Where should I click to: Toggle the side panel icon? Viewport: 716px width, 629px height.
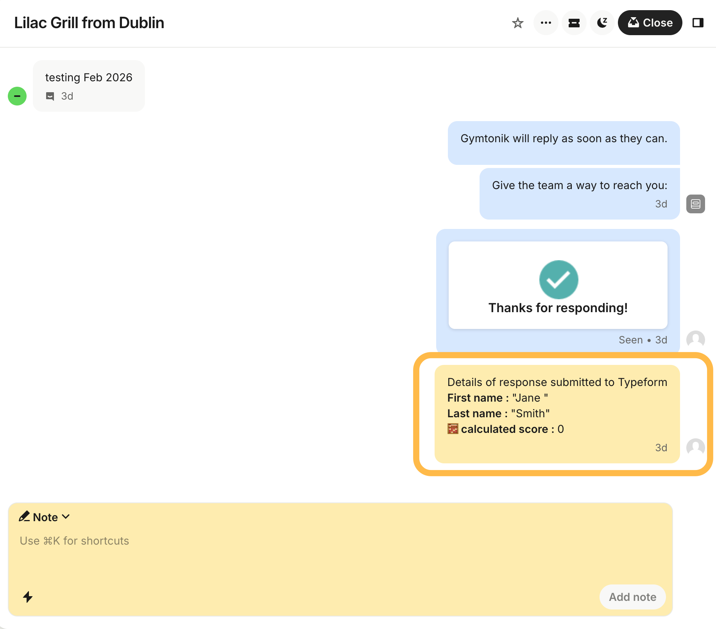(698, 23)
